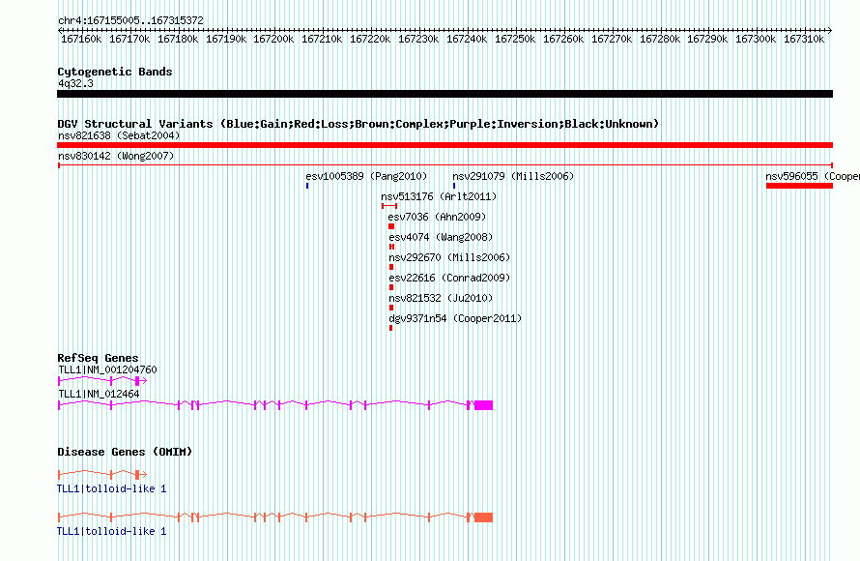Image resolution: width=860 pixels, height=561 pixels.
Task: Click the 167160k ruler tick label
Action: tap(81, 39)
